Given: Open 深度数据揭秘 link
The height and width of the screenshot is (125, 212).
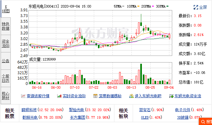Looking at the screenshot, I should [x=110, y=96].
